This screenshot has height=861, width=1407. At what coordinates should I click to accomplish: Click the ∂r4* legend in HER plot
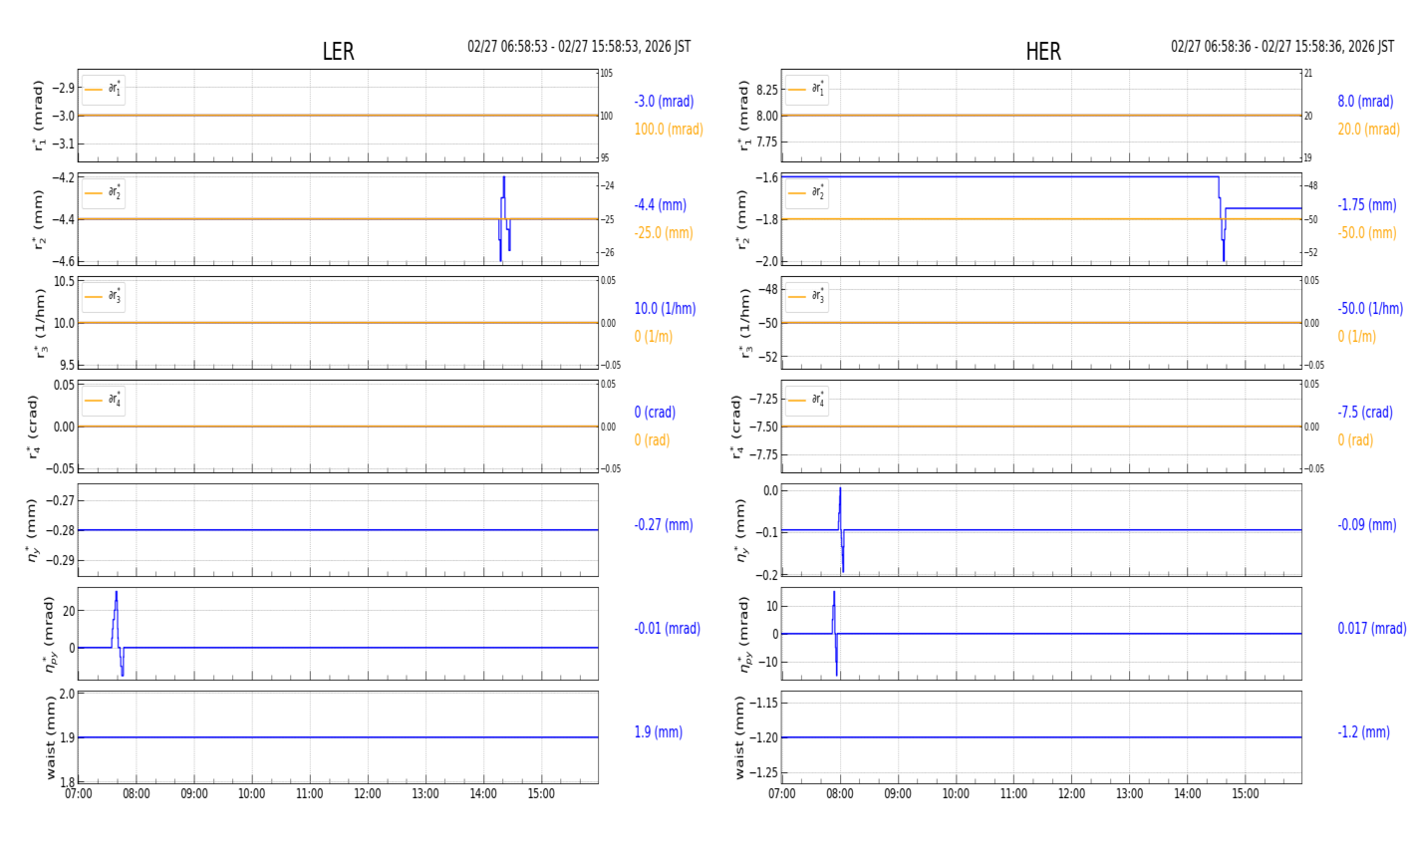[806, 401]
